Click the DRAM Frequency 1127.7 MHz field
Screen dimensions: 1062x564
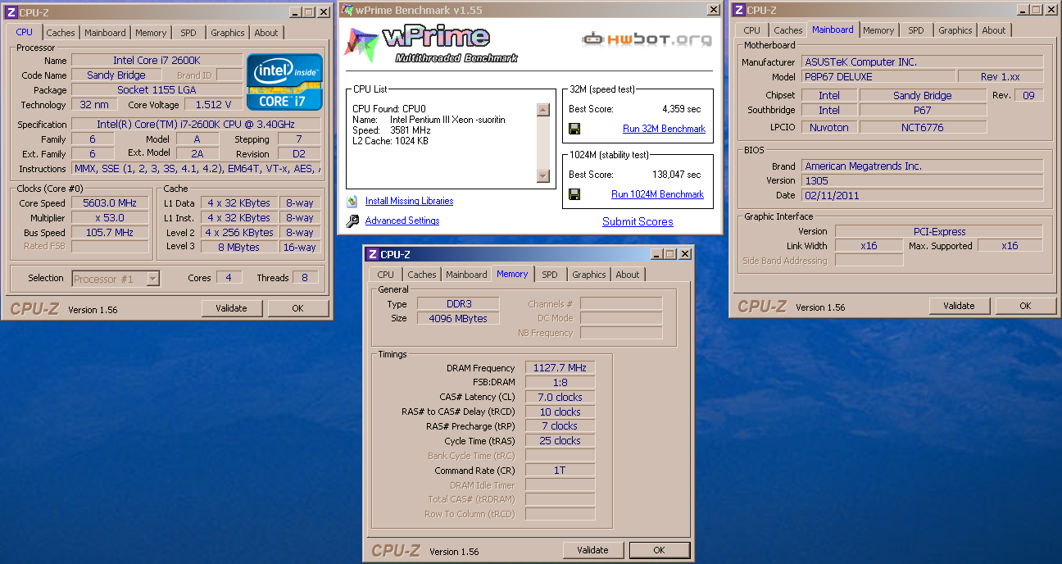click(x=559, y=368)
